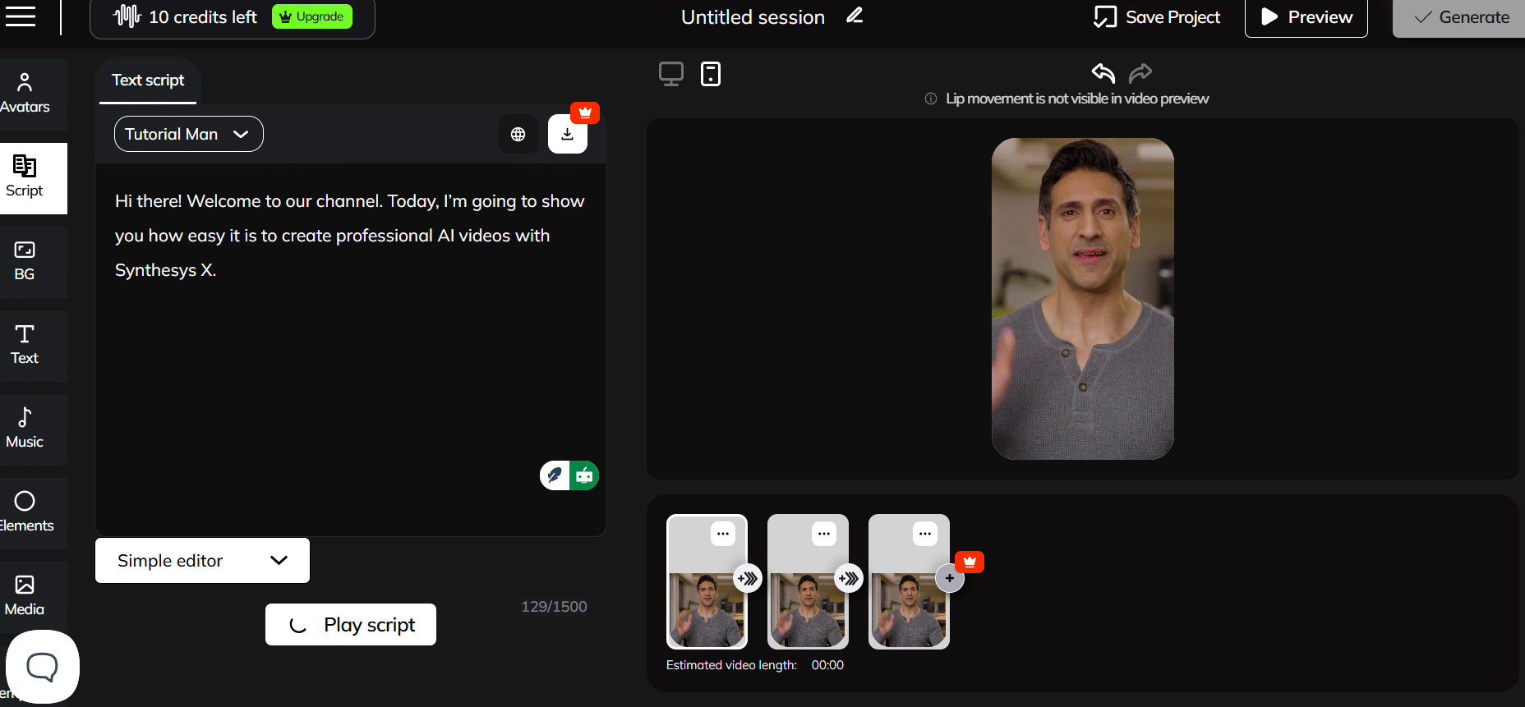Click the Play script button
Screen dimensions: 1525x707
tap(351, 625)
